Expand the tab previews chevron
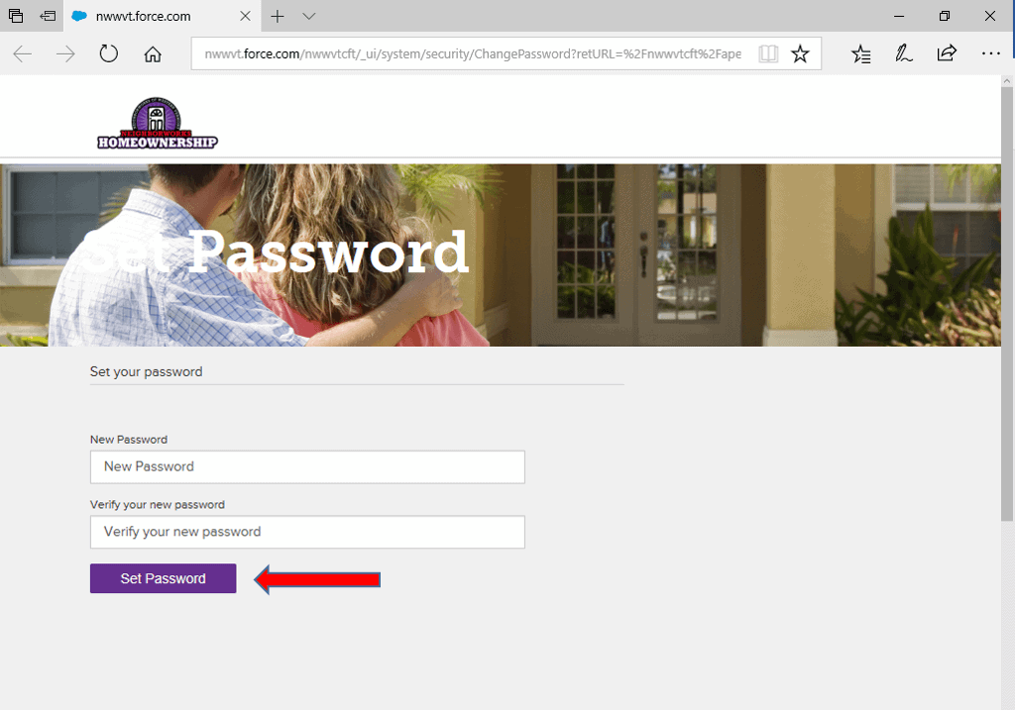The width and height of the screenshot is (1015, 710). coord(309,16)
